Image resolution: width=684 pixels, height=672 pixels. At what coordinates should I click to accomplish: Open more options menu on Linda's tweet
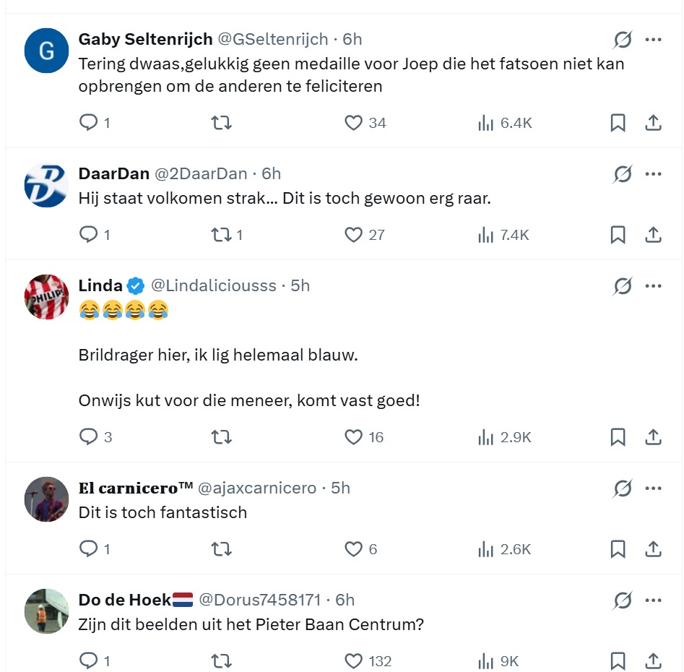pos(654,286)
